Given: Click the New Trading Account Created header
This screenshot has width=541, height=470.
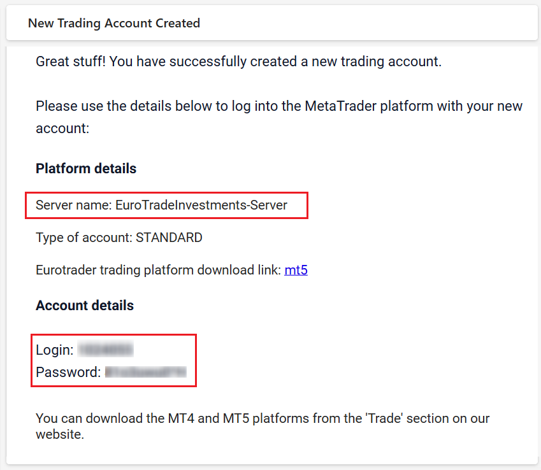Looking at the screenshot, I should (x=114, y=24).
